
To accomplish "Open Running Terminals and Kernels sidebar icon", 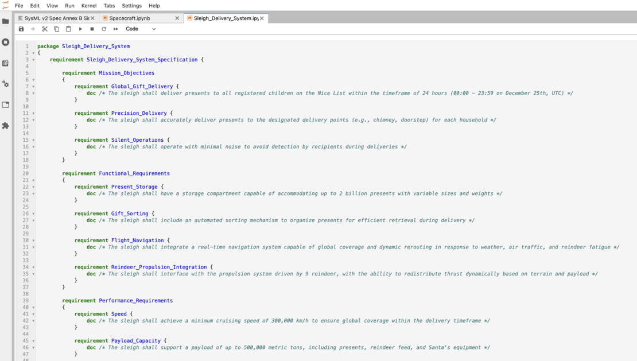I will [6, 42].
